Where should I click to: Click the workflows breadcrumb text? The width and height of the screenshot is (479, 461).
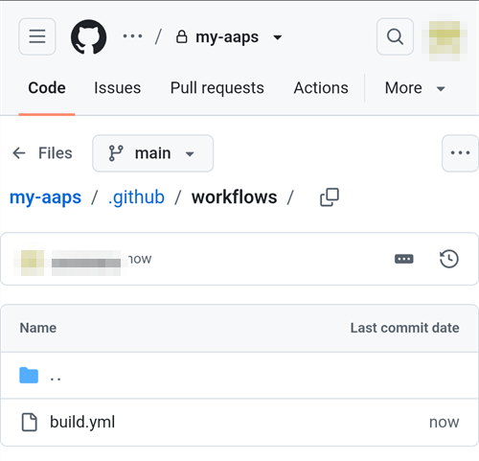235,197
